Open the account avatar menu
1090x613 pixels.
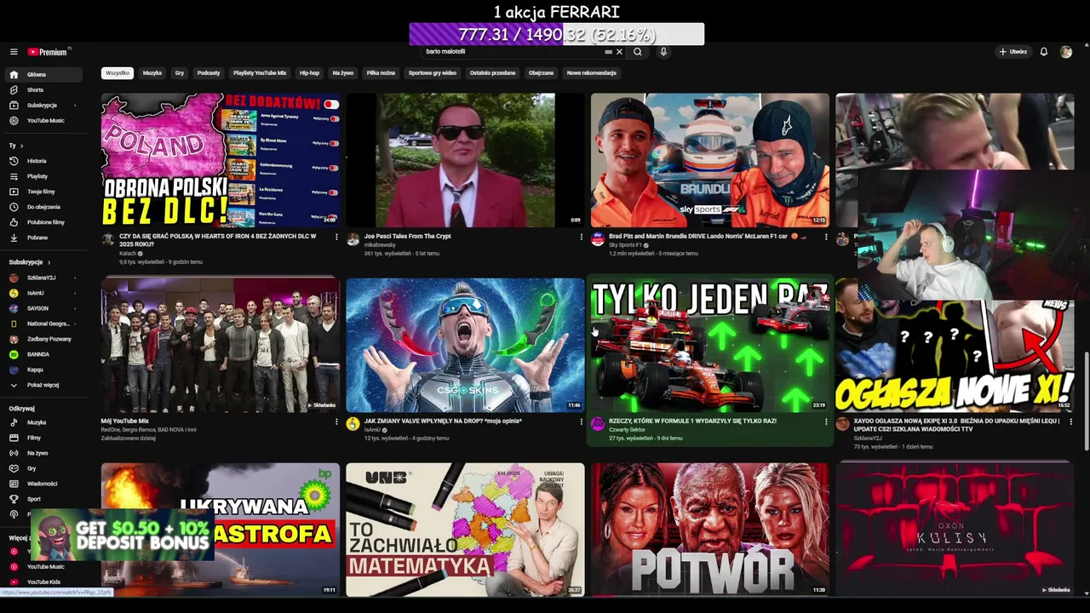pos(1065,52)
